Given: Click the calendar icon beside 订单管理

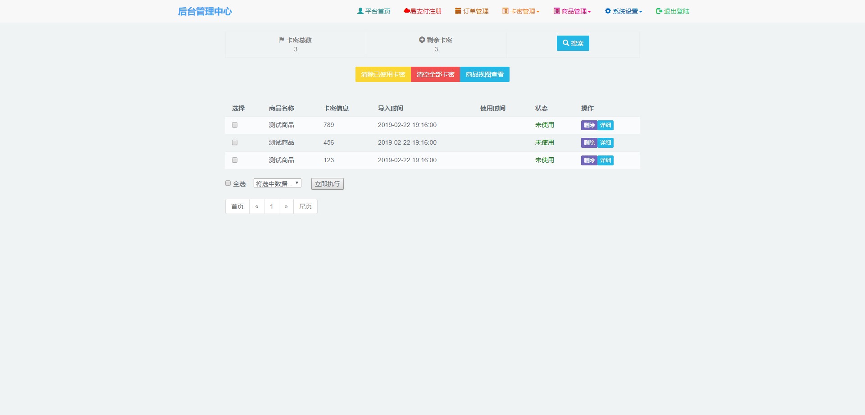Looking at the screenshot, I should 458,11.
